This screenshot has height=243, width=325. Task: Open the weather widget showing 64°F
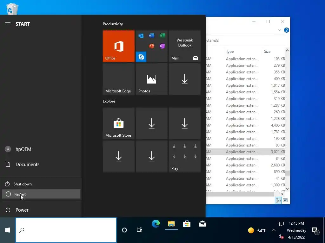tap(257, 230)
